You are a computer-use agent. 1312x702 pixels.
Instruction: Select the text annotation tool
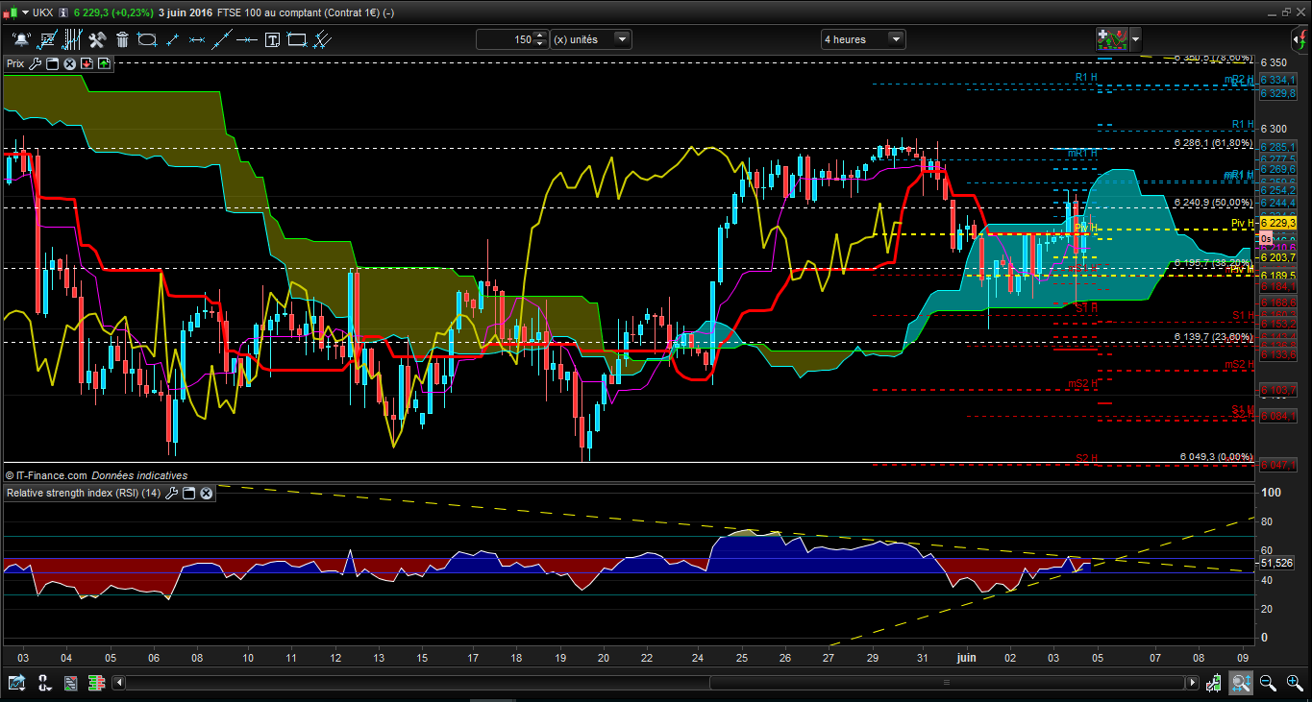(x=272, y=39)
